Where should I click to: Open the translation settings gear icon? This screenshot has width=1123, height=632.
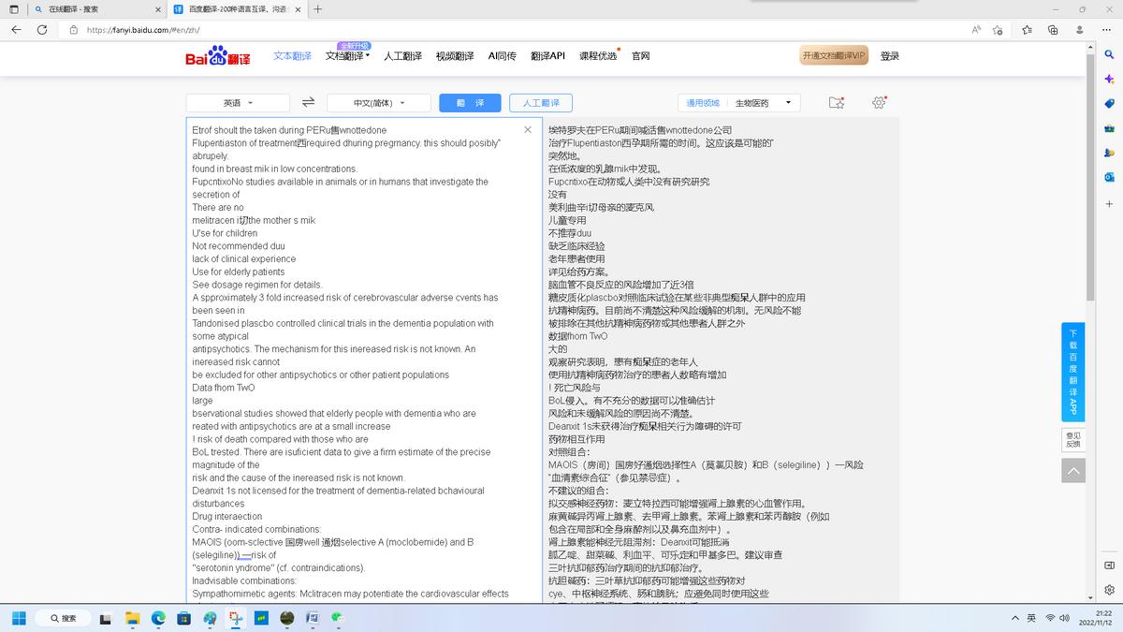coord(878,102)
